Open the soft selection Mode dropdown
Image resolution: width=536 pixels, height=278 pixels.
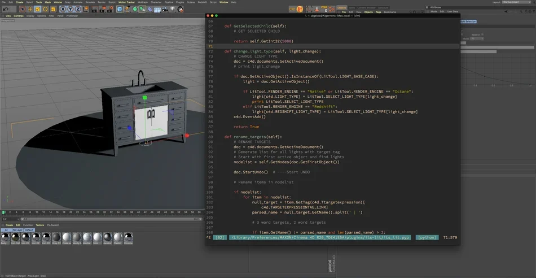[477, 38]
